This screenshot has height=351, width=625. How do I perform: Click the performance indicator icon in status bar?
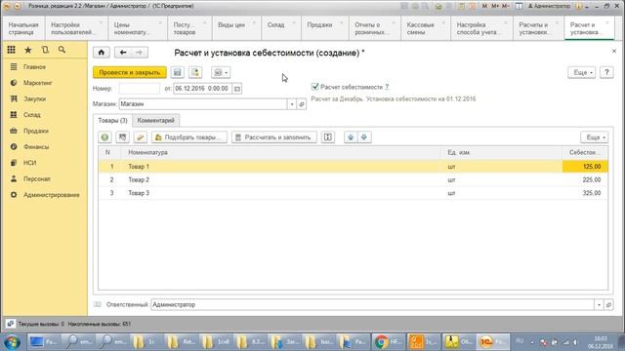tap(11, 324)
